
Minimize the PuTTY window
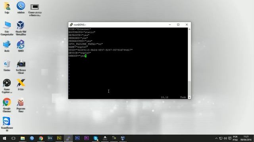point(170,24)
